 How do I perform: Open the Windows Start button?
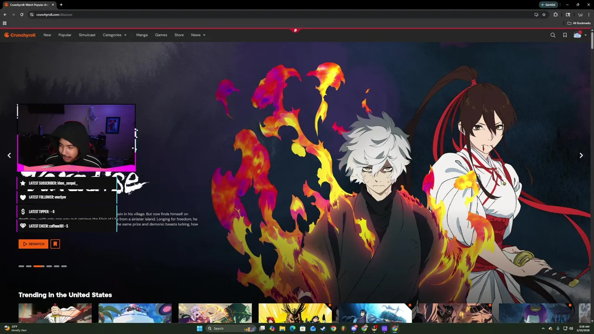tap(200, 328)
